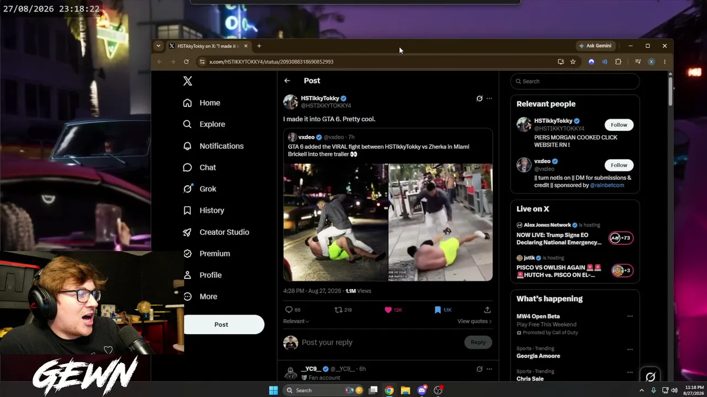Open the Relevant sort dropdown
The height and width of the screenshot is (397, 707).
tap(296, 321)
